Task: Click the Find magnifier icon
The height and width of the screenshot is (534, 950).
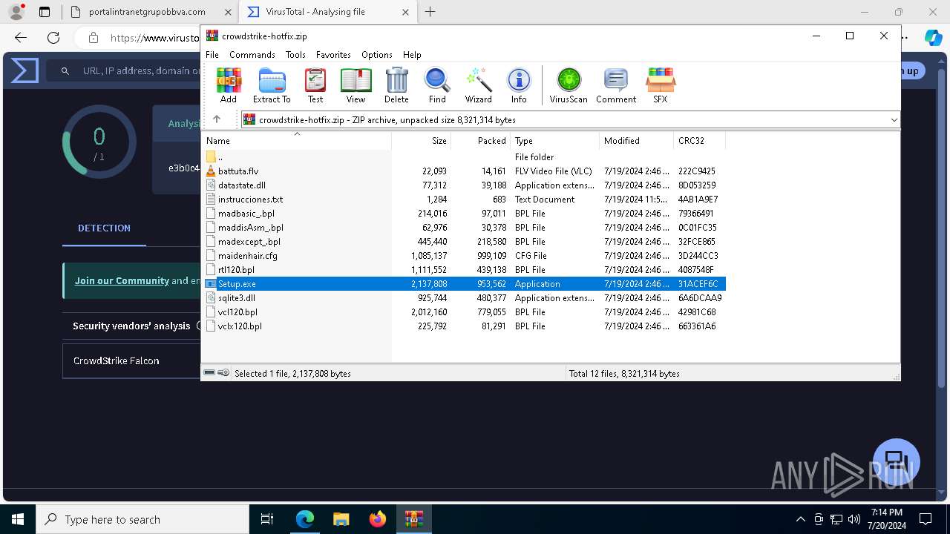Action: click(437, 85)
